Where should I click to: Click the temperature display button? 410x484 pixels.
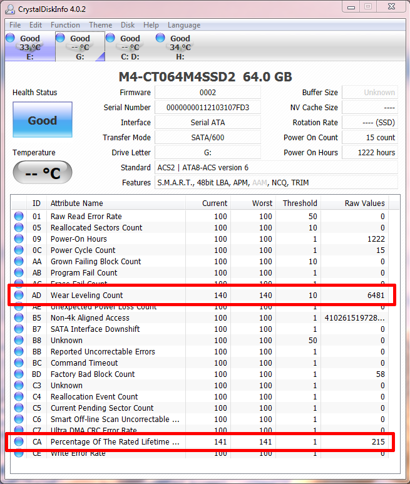[x=43, y=172]
